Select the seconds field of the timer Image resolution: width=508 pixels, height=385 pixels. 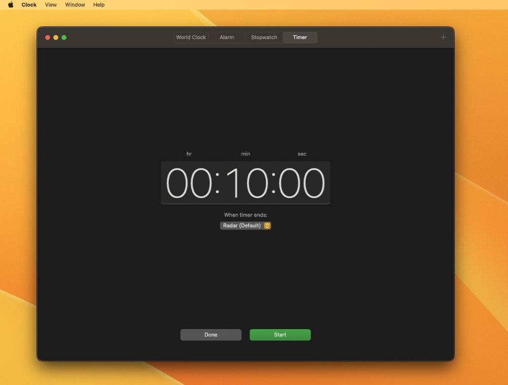point(302,183)
